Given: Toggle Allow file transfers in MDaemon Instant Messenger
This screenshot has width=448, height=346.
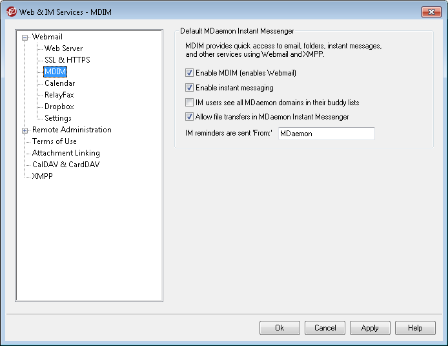Looking at the screenshot, I should click(189, 117).
